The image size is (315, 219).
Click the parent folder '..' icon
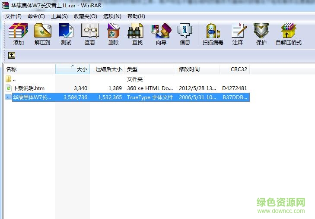(8, 79)
